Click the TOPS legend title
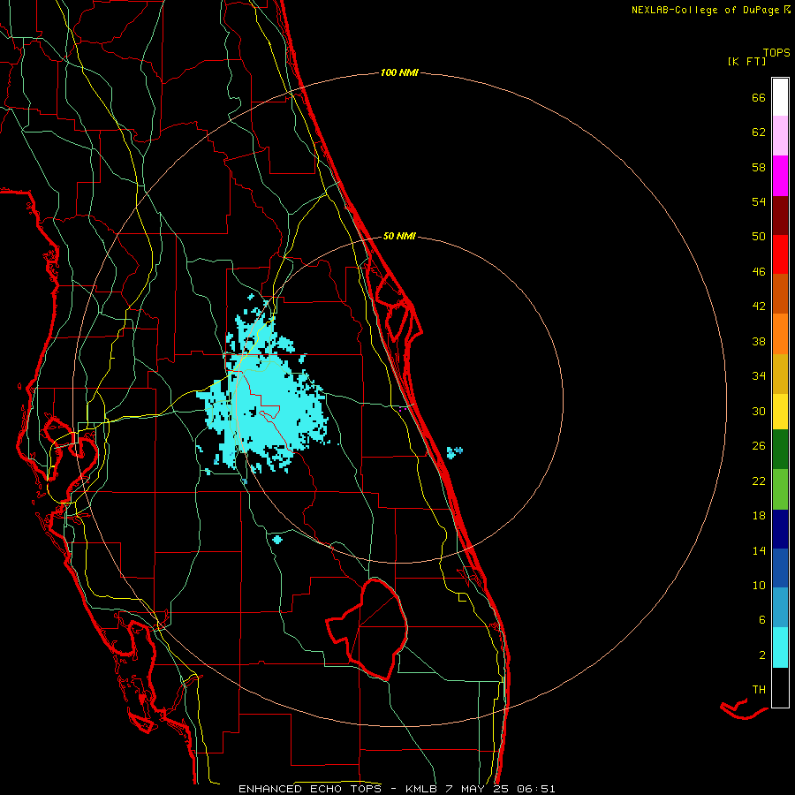The image size is (795, 795). 776,52
